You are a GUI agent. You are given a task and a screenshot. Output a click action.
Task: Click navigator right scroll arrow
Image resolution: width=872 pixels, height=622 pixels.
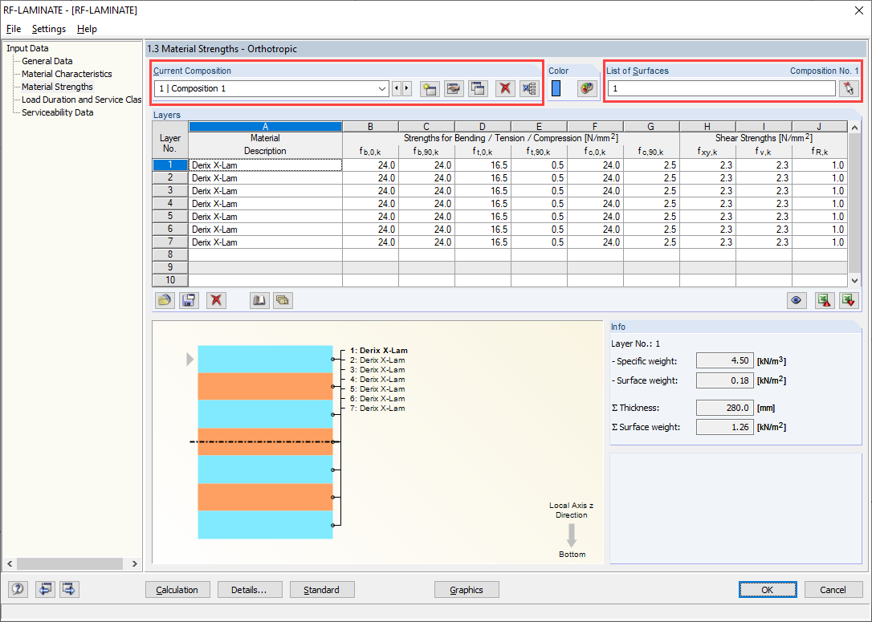135,563
